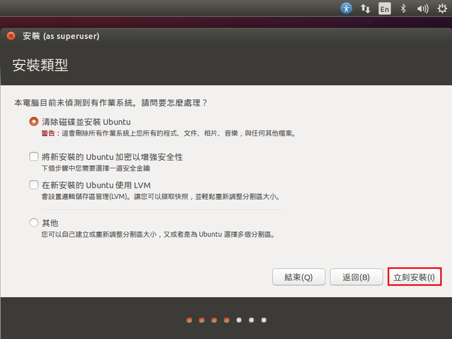452x339 pixels.
Task: Click the fourth orange progress dot
Action: (227, 320)
